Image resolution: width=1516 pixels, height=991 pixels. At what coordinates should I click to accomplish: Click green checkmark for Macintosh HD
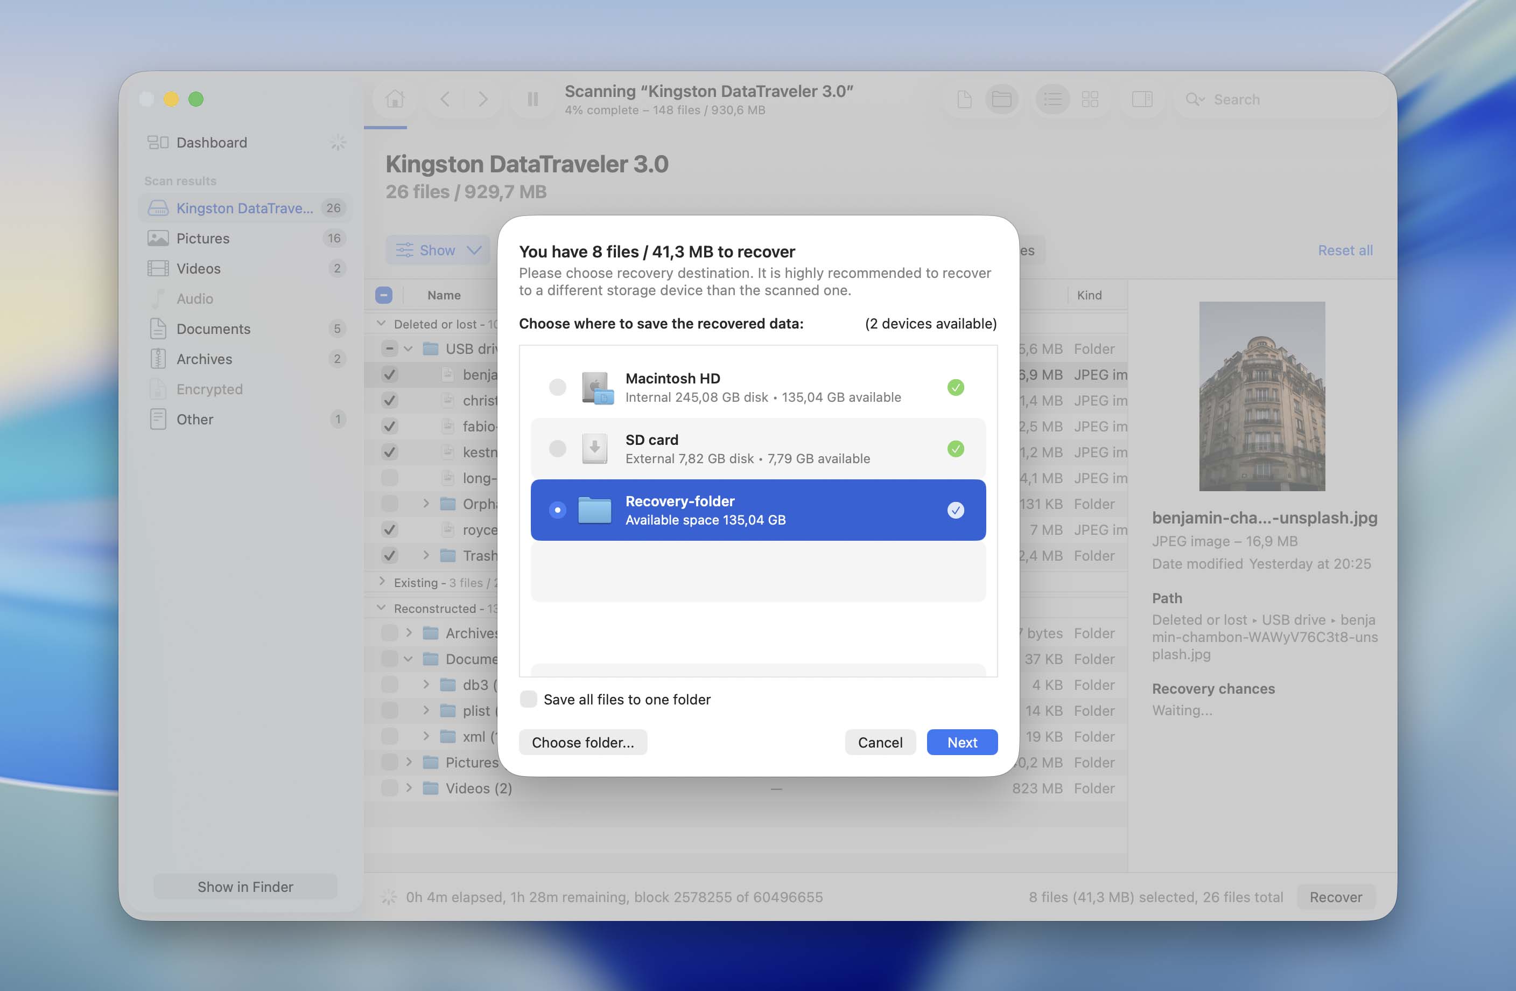point(956,387)
